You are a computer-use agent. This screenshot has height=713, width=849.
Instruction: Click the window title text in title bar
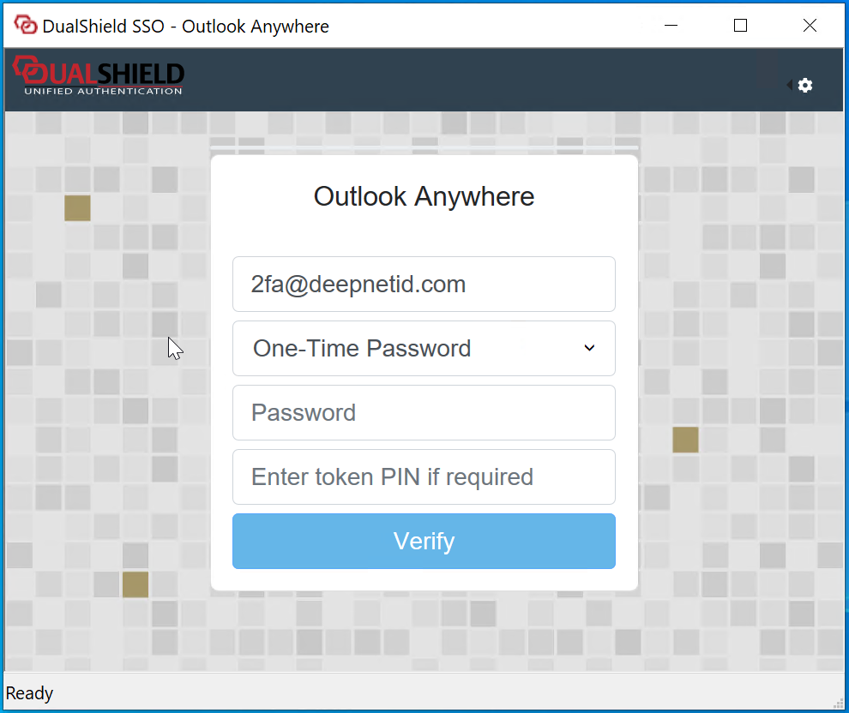click(x=185, y=26)
